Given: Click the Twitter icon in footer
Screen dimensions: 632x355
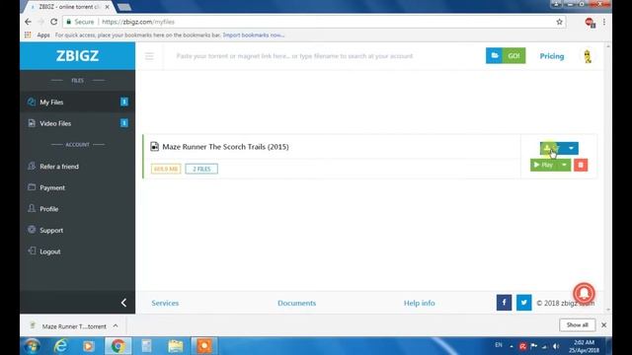Looking at the screenshot, I should pos(524,303).
